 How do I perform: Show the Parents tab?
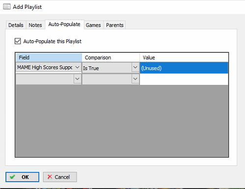(115, 25)
